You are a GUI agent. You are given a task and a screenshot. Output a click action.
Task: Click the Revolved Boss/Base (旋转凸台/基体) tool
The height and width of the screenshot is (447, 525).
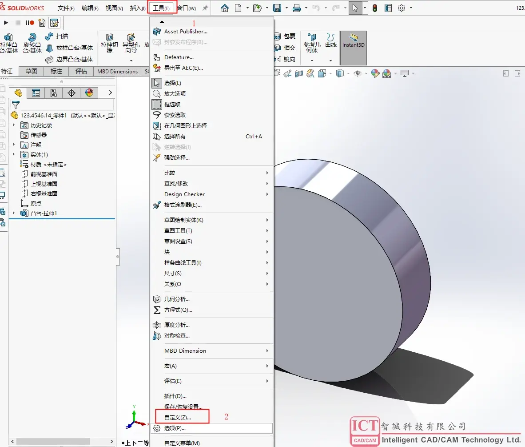tap(32, 43)
